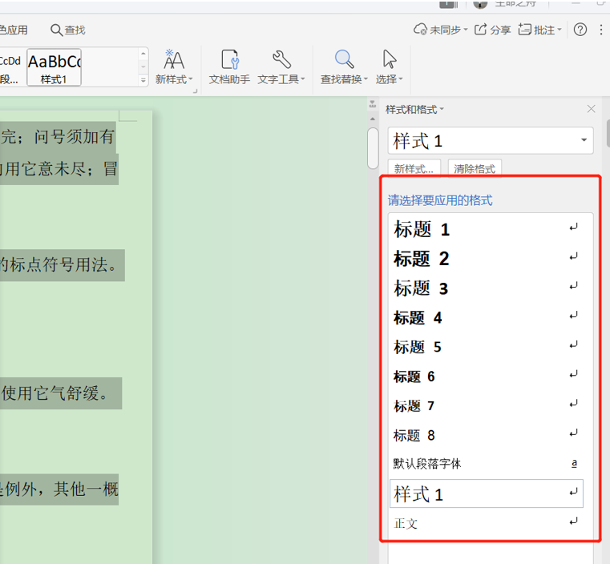Expand the 文字工具 dropdown arrow

[303, 79]
